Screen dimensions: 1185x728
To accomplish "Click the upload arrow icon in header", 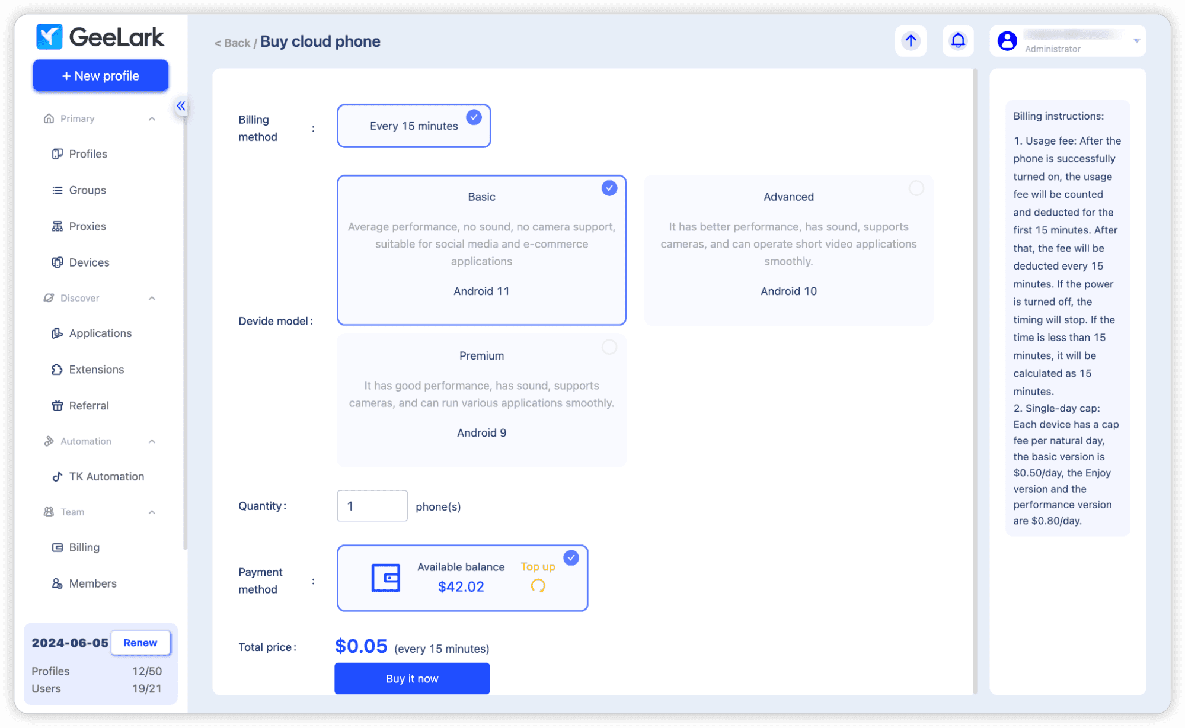I will click(x=911, y=41).
